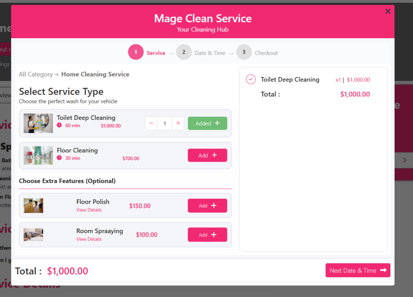This screenshot has height=297, width=413.
Task: Click the arrow icon in Next Date & Time button
Action: tap(384, 270)
